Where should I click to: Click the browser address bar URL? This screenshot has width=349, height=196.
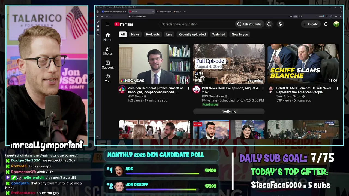pyautogui.click(x=139, y=17)
